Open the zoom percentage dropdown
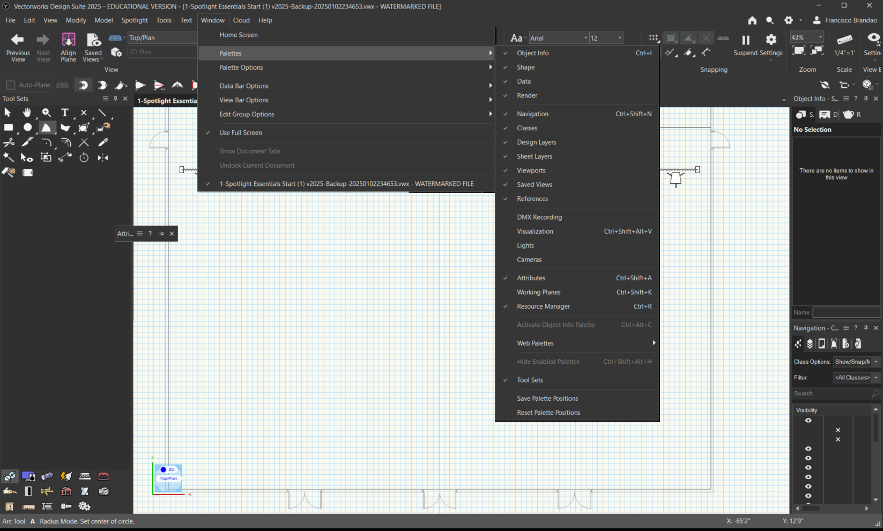The height and width of the screenshot is (531, 883). [x=820, y=38]
